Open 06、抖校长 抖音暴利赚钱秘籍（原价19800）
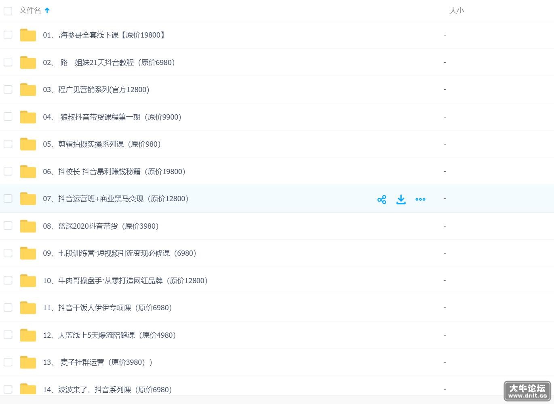554x404 pixels. pos(114,172)
